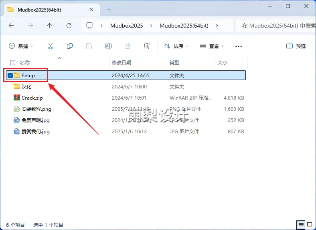Switch to details view icon
The height and width of the screenshot is (230, 316).
click(x=301, y=225)
